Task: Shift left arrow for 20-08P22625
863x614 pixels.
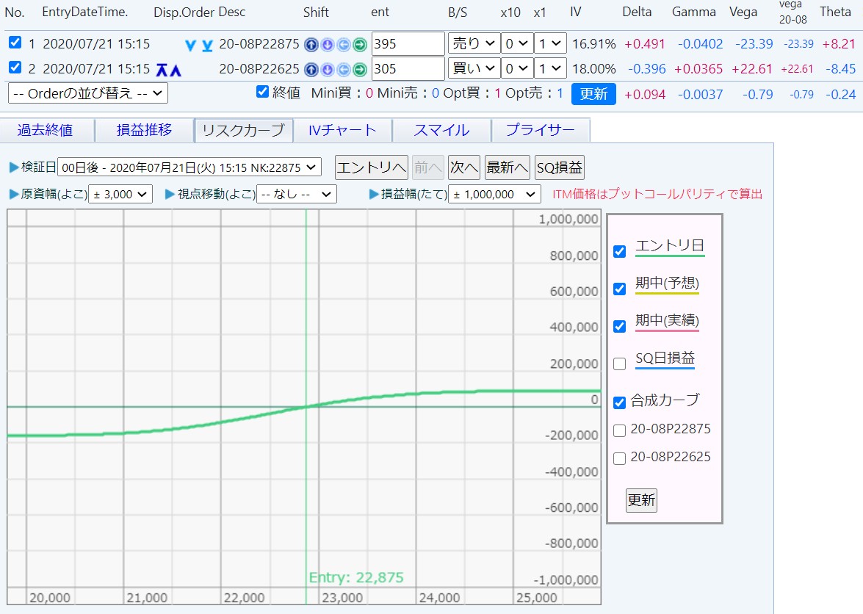Action: tap(344, 69)
